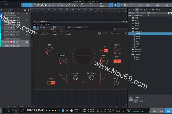Click the browser search magnifier icon
This screenshot has width=172, height=114.
(171, 10)
